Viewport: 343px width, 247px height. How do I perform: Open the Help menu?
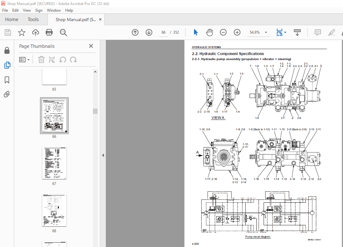[69, 10]
